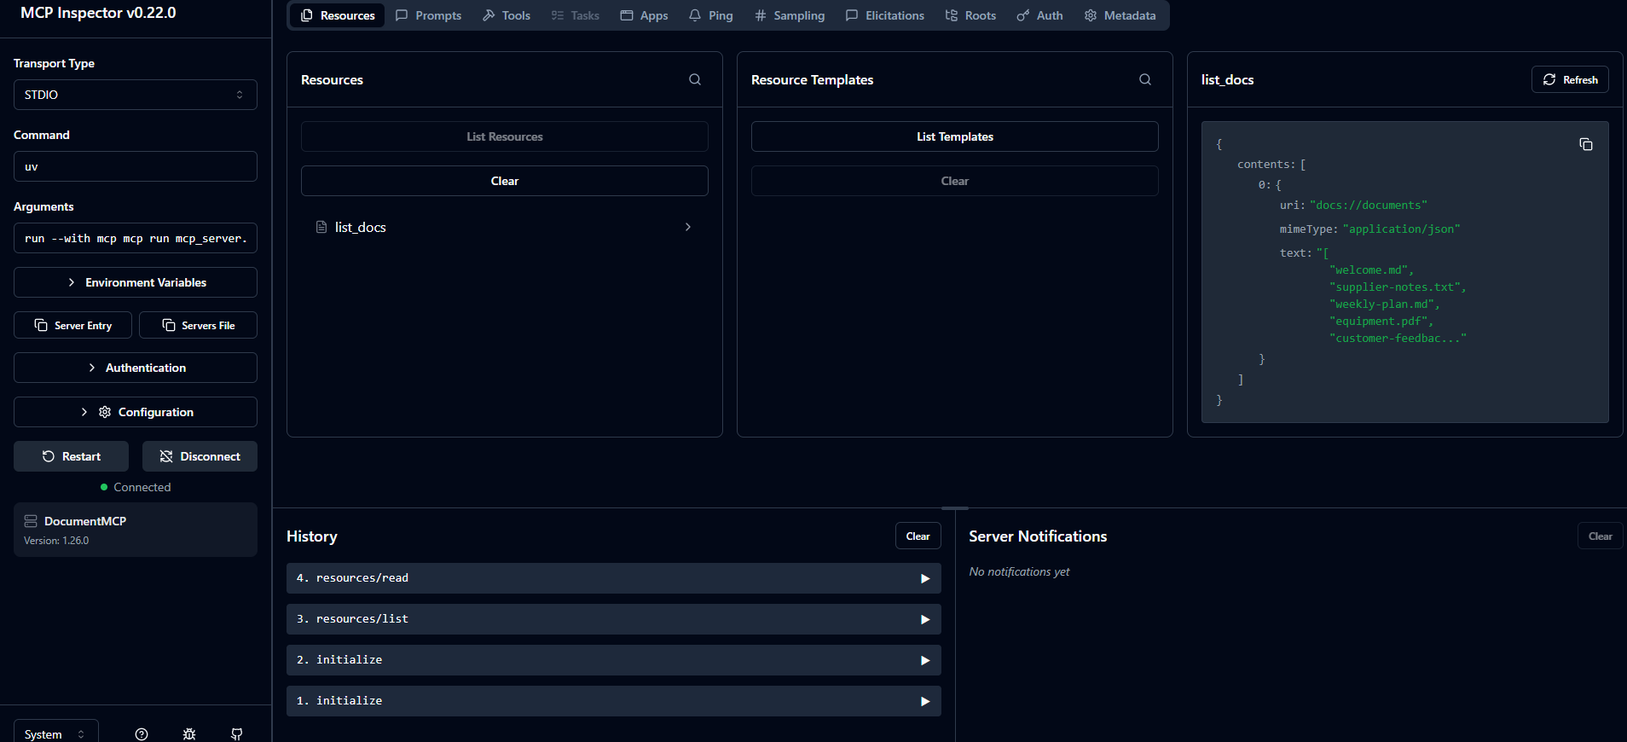Expand history entry 1. initialize
This screenshot has height=742, width=1627.
tap(614, 701)
